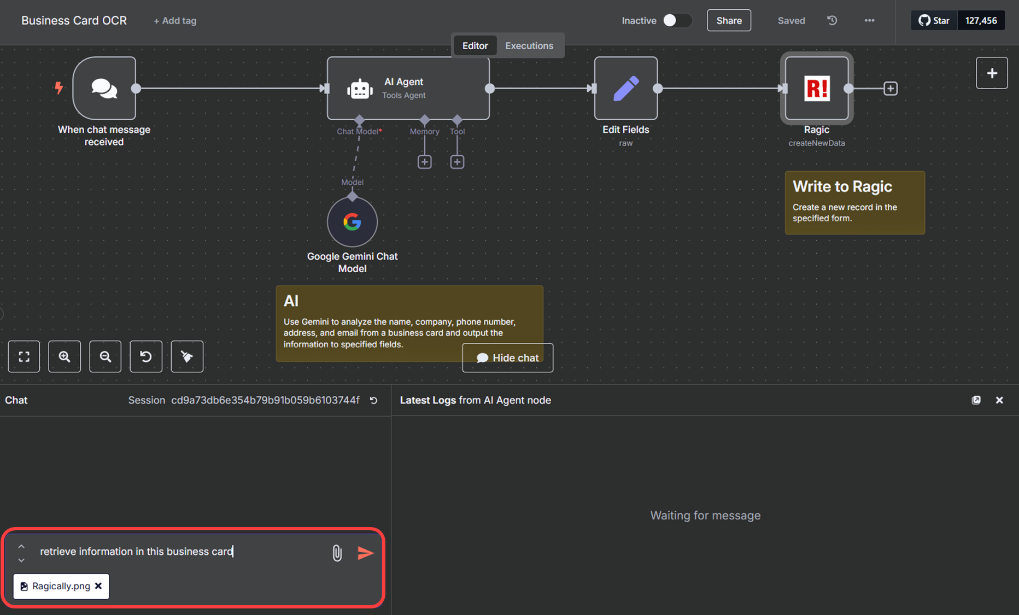The image size is (1019, 615).
Task: Reset canvas zoom level
Action: (x=146, y=356)
